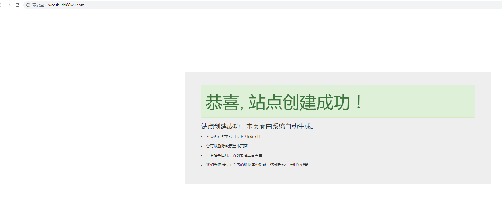Click the subtitle 站点创建成功，本页面由系统自动生成。
This screenshot has height=219, width=502.
pyautogui.click(x=258, y=126)
